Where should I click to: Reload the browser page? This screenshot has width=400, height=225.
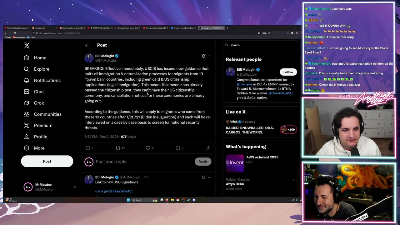[x=15, y=33]
